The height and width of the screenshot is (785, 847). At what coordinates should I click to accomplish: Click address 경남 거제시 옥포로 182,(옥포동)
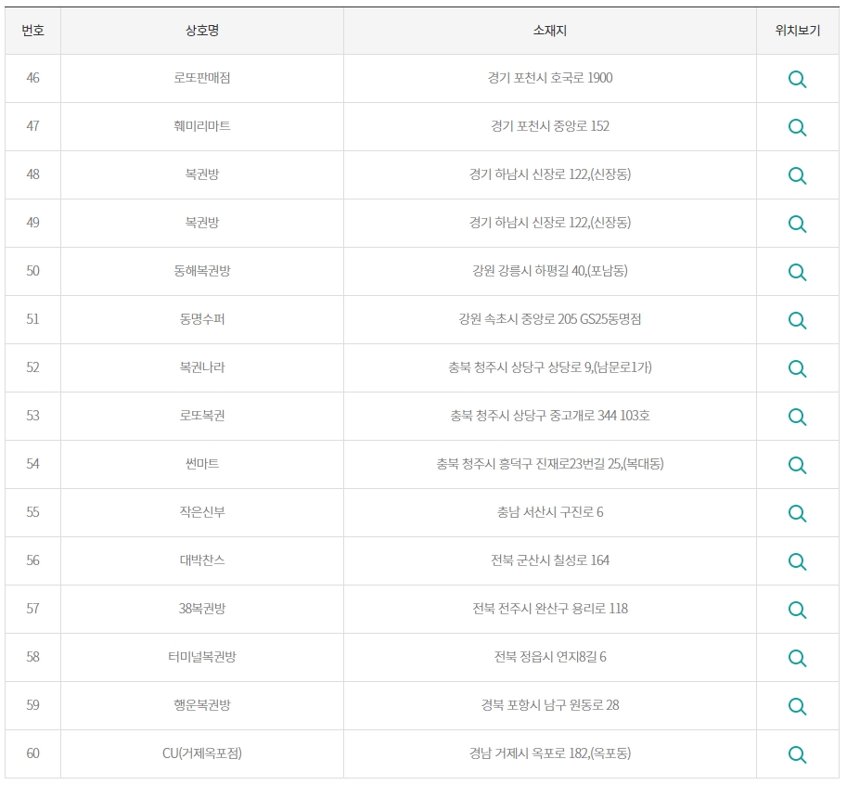pos(550,753)
